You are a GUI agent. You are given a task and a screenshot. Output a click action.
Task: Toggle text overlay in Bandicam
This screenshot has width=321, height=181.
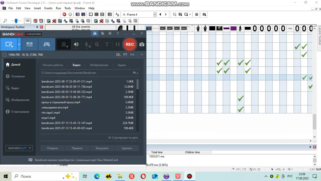click(x=107, y=45)
